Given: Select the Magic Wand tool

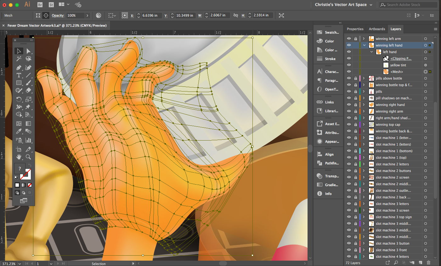Looking at the screenshot, I should pyautogui.click(x=19, y=59).
